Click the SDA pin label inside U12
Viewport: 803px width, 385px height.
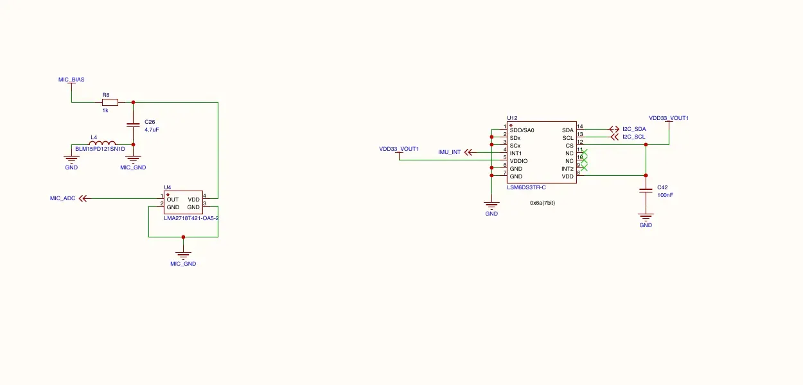[x=568, y=130]
